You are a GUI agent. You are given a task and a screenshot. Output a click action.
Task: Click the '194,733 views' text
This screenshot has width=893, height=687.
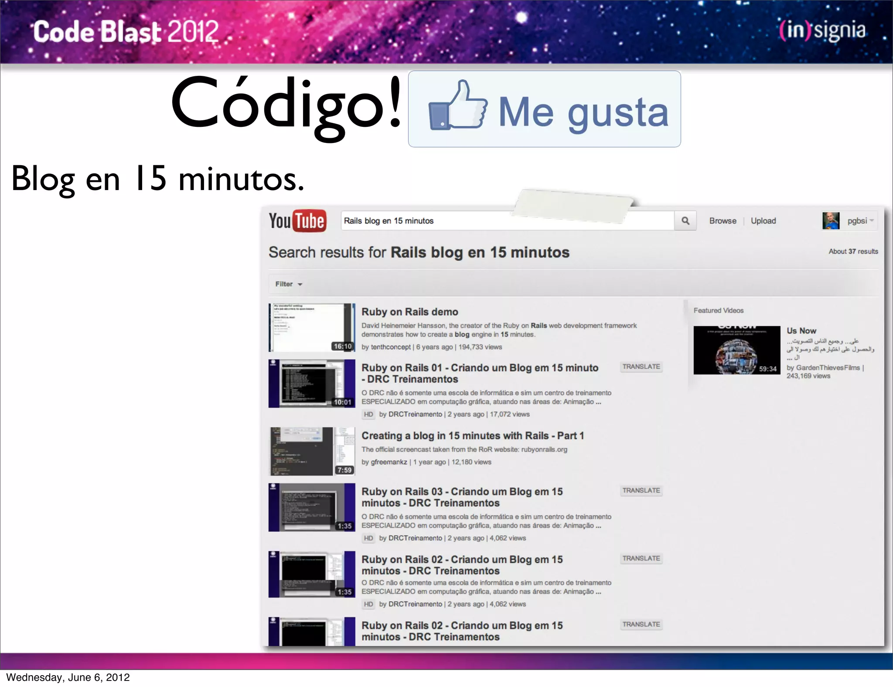click(480, 347)
